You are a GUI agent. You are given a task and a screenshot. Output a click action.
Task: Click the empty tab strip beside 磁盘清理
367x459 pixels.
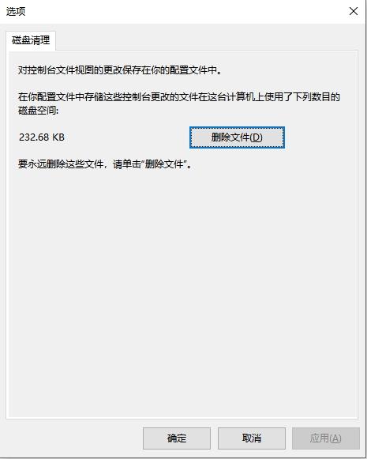[x=204, y=41]
